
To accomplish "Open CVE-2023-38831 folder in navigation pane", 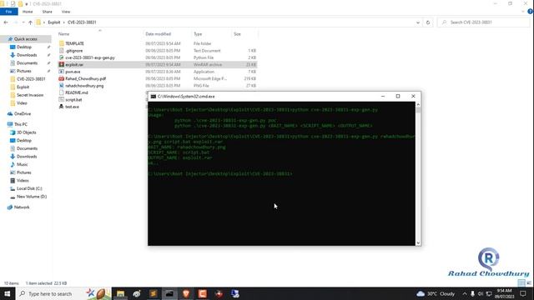I will [x=31, y=79].
